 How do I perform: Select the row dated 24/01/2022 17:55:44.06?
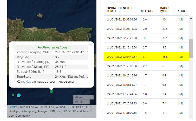(x=146, y=94)
